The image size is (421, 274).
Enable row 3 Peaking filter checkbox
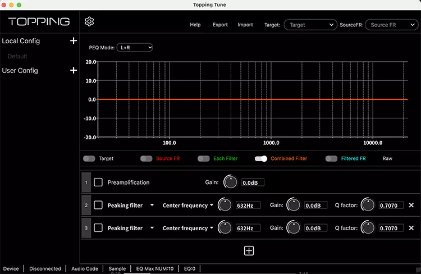pyautogui.click(x=98, y=228)
